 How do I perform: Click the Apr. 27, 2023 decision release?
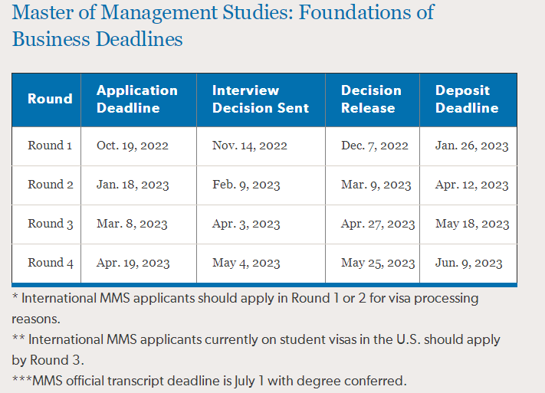point(378,224)
